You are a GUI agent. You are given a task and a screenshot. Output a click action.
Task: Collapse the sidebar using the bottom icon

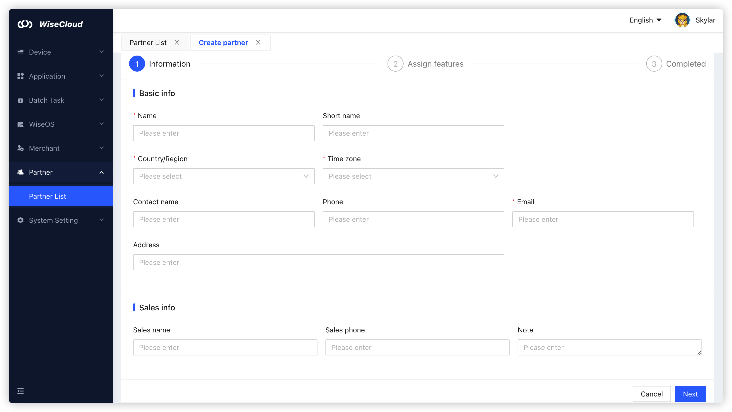[20, 391]
